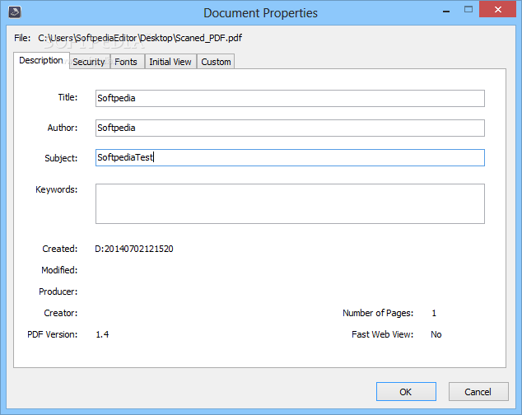The height and width of the screenshot is (415, 522).
Task: Click inside the Keywords text box
Action: pyautogui.click(x=290, y=203)
